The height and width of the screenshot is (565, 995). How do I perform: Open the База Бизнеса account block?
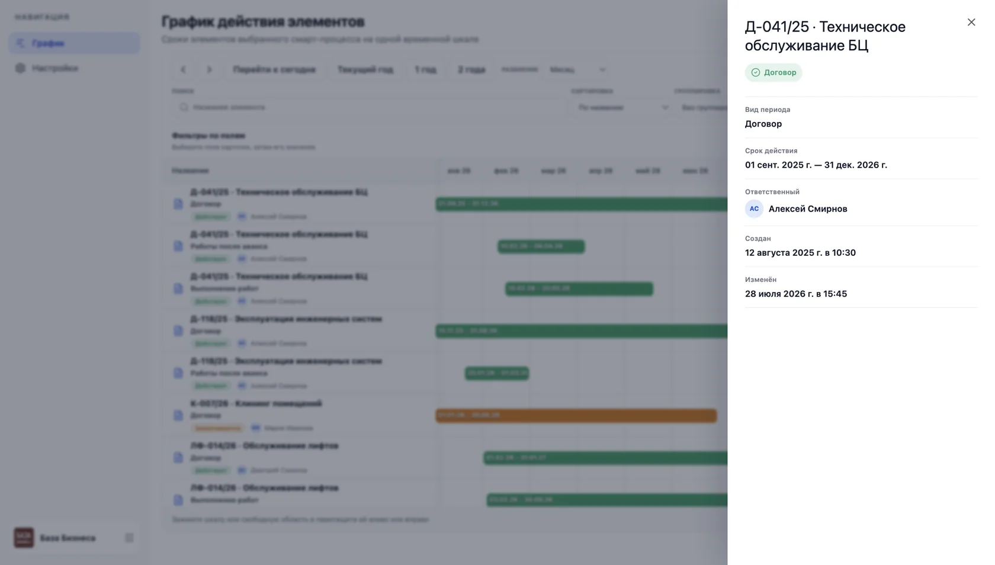[x=74, y=538]
